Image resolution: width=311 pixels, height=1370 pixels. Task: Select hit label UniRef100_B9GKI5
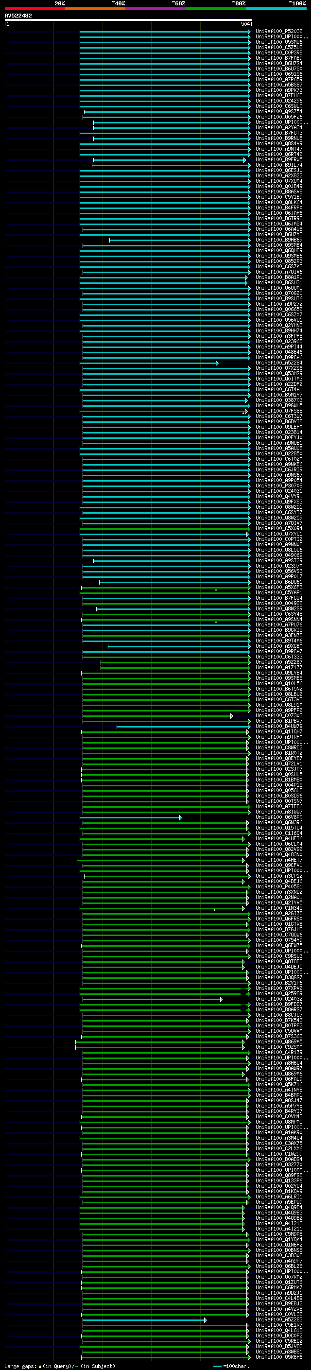(279, 630)
